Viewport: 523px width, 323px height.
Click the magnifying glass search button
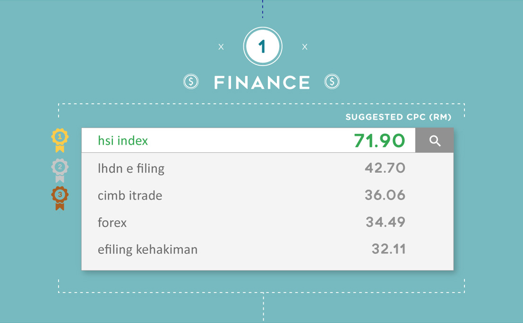pyautogui.click(x=434, y=140)
